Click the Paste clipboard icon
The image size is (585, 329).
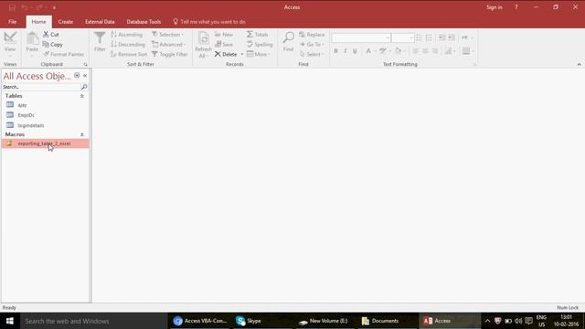click(x=32, y=38)
